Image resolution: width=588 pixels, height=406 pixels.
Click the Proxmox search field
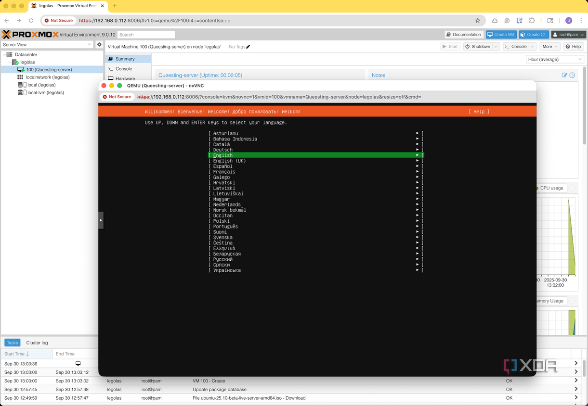tap(146, 35)
